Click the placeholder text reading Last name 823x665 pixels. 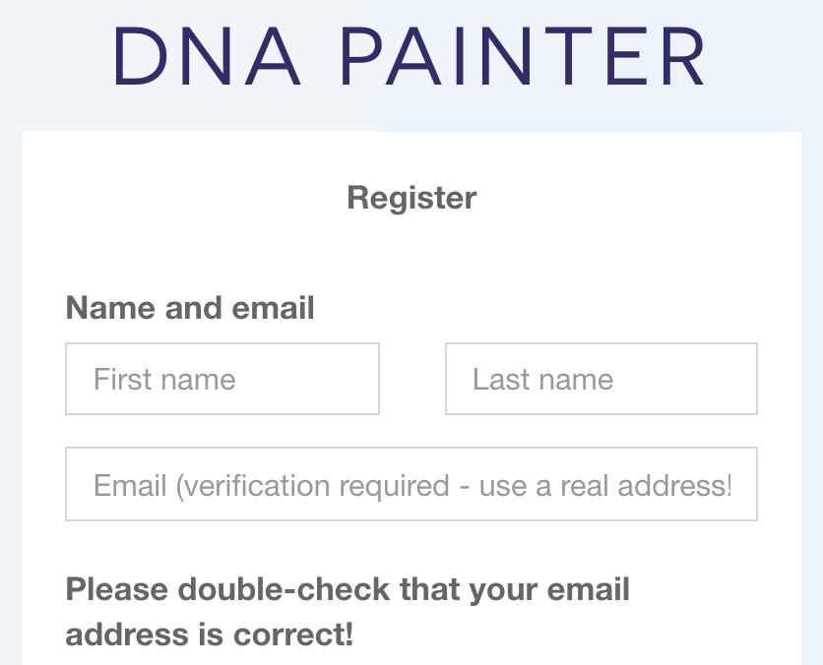[542, 379]
